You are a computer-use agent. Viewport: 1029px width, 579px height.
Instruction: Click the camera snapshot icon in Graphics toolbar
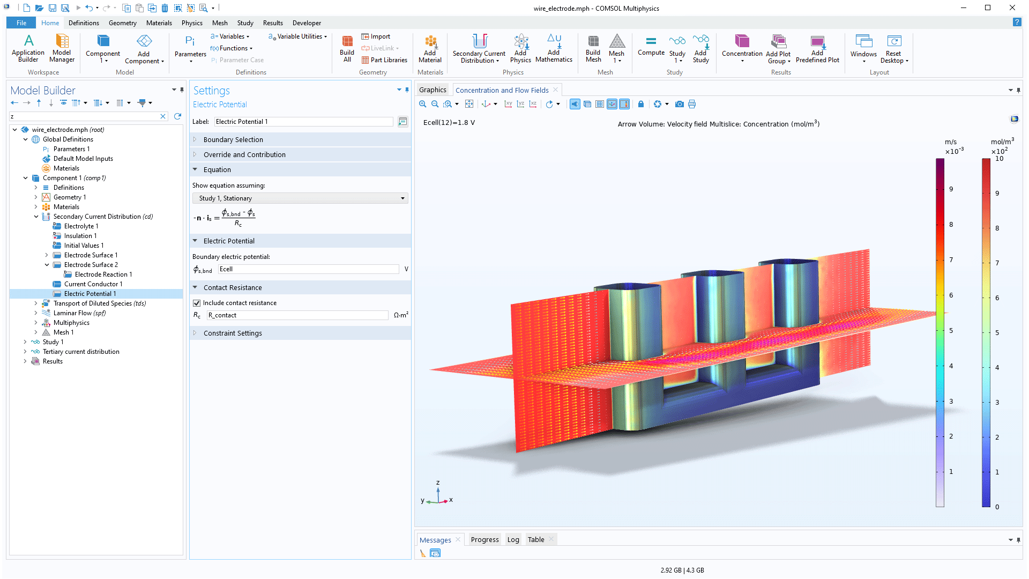point(679,103)
